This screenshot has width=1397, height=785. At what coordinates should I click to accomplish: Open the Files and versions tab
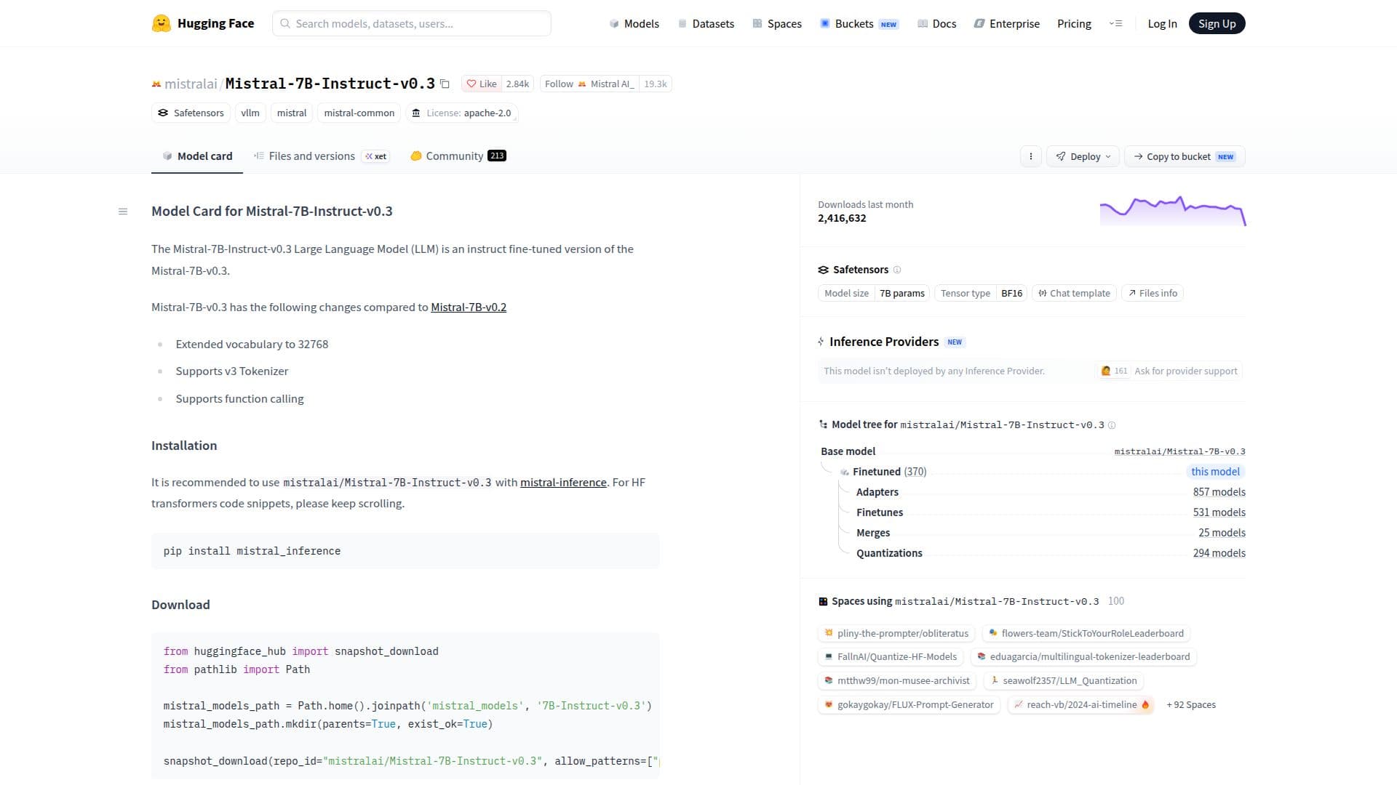click(322, 156)
